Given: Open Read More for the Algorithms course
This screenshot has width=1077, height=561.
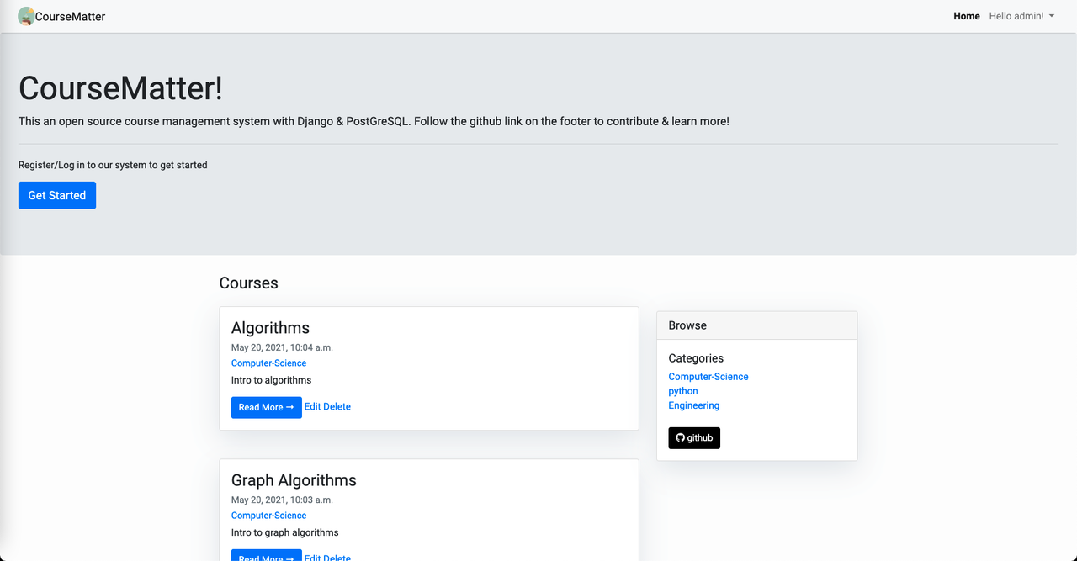Looking at the screenshot, I should pyautogui.click(x=266, y=407).
